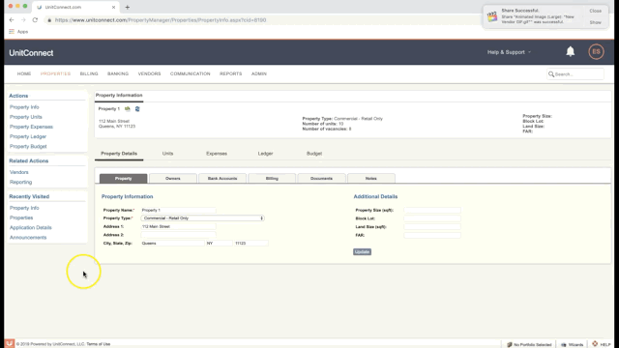
Task: Click the top Search box
Action: [x=575, y=74]
